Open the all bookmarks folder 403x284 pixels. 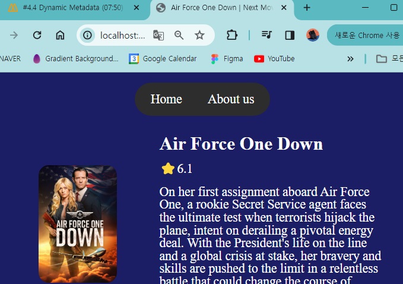click(x=389, y=59)
